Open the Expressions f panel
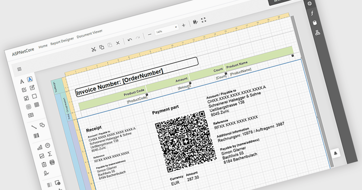362x190 pixels. (312, 13)
